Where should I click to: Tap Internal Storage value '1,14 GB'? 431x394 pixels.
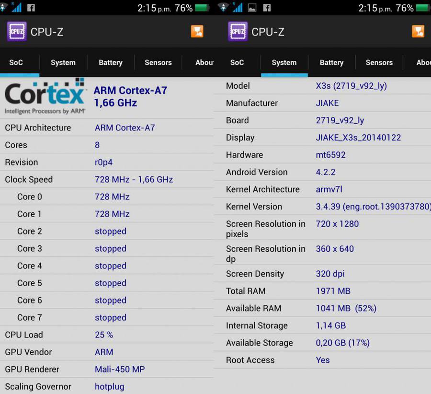330,326
